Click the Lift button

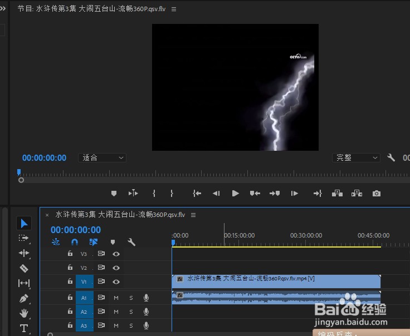coord(338,194)
